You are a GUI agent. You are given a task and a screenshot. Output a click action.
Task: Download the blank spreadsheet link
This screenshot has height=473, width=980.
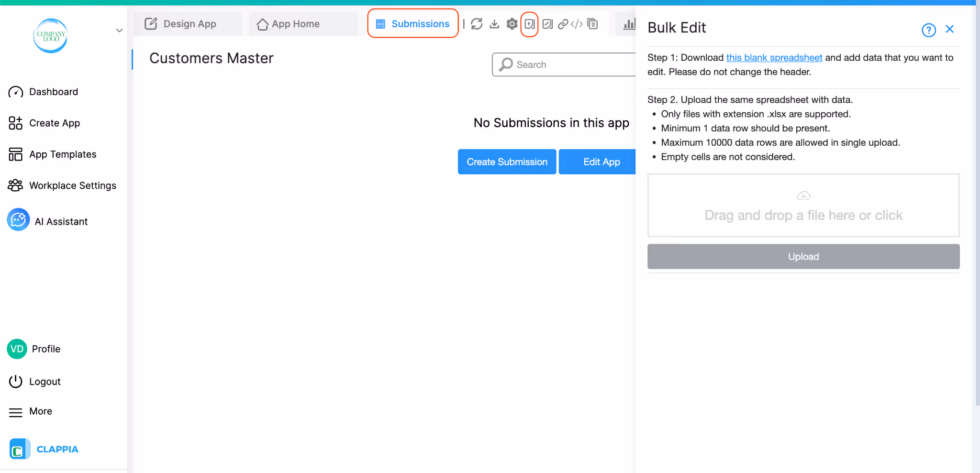pyautogui.click(x=774, y=57)
